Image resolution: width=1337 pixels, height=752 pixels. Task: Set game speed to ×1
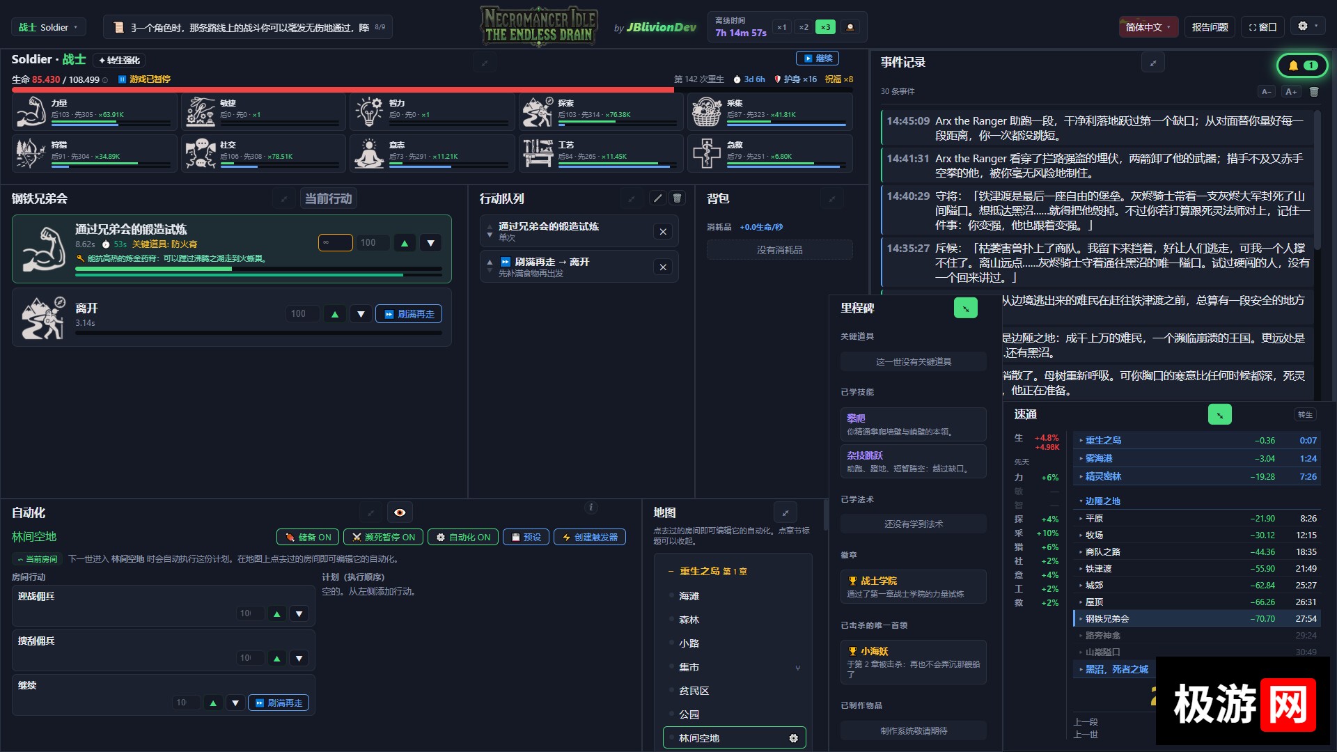point(782,27)
